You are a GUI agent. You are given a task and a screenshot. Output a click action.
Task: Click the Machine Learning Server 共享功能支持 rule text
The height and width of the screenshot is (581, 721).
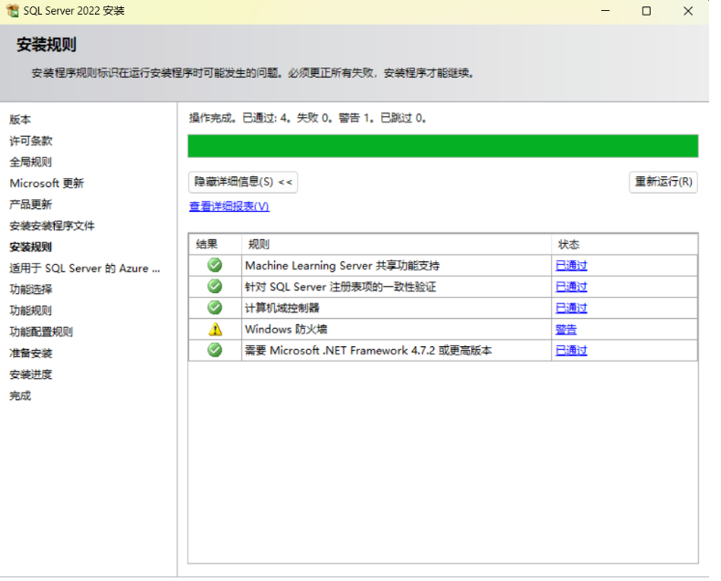point(342,266)
